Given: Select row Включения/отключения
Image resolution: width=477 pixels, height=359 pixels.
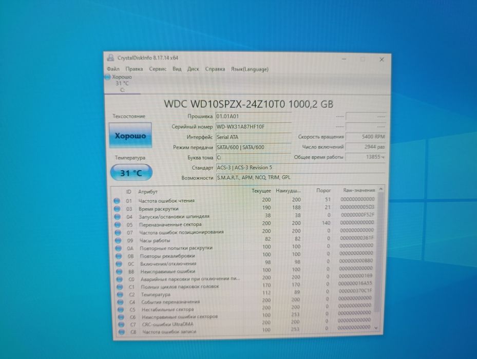Looking at the screenshot, I should coord(244,262).
